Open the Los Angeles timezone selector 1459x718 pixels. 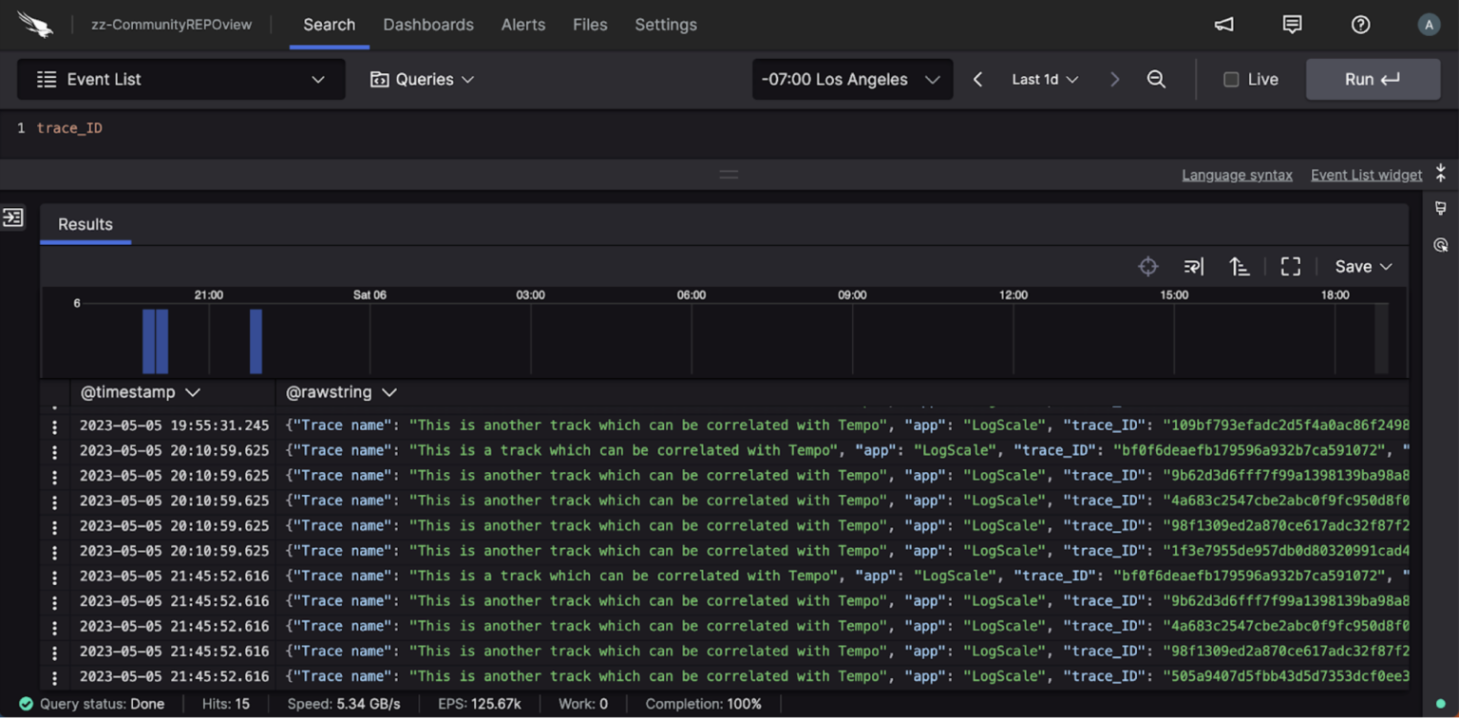pos(850,80)
